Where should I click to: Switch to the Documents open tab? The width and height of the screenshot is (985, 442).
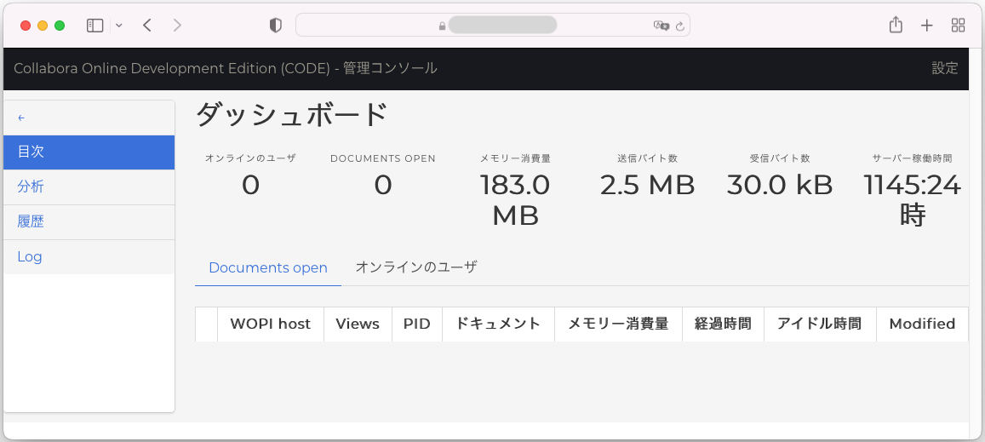[x=268, y=268]
